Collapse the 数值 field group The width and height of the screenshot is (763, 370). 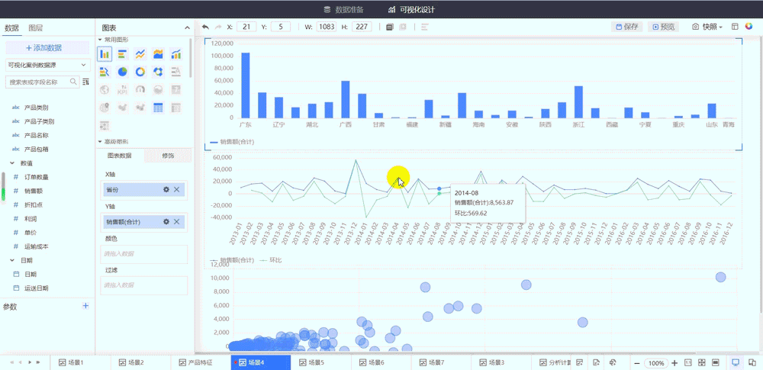pyautogui.click(x=12, y=163)
